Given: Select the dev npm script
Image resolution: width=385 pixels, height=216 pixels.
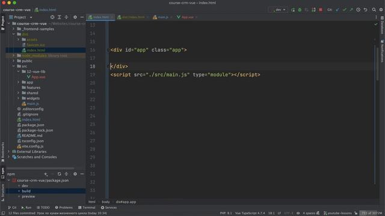Looking at the screenshot, I should tap(25, 185).
